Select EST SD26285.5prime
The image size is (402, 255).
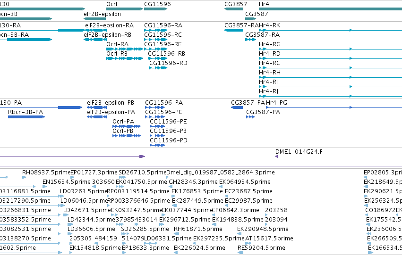pos(145,230)
